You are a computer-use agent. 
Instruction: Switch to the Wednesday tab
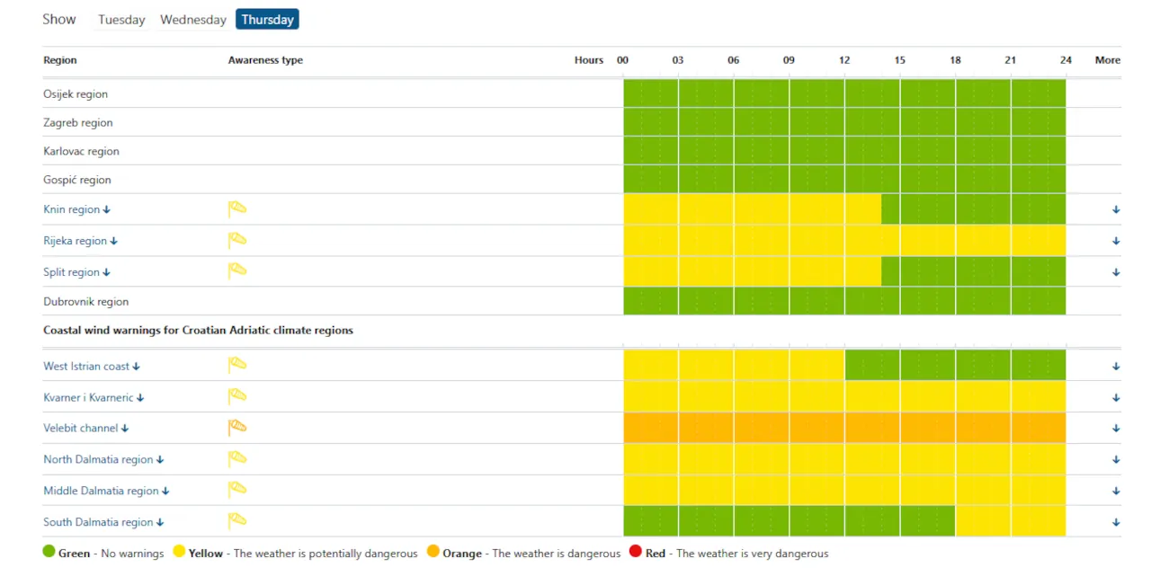pos(193,20)
